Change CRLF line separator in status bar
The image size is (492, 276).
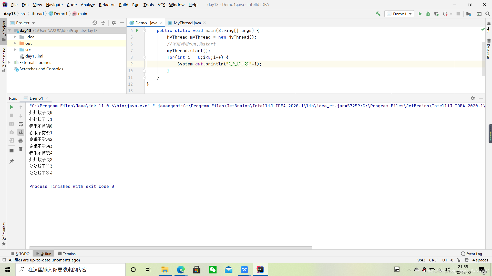tap(434, 260)
